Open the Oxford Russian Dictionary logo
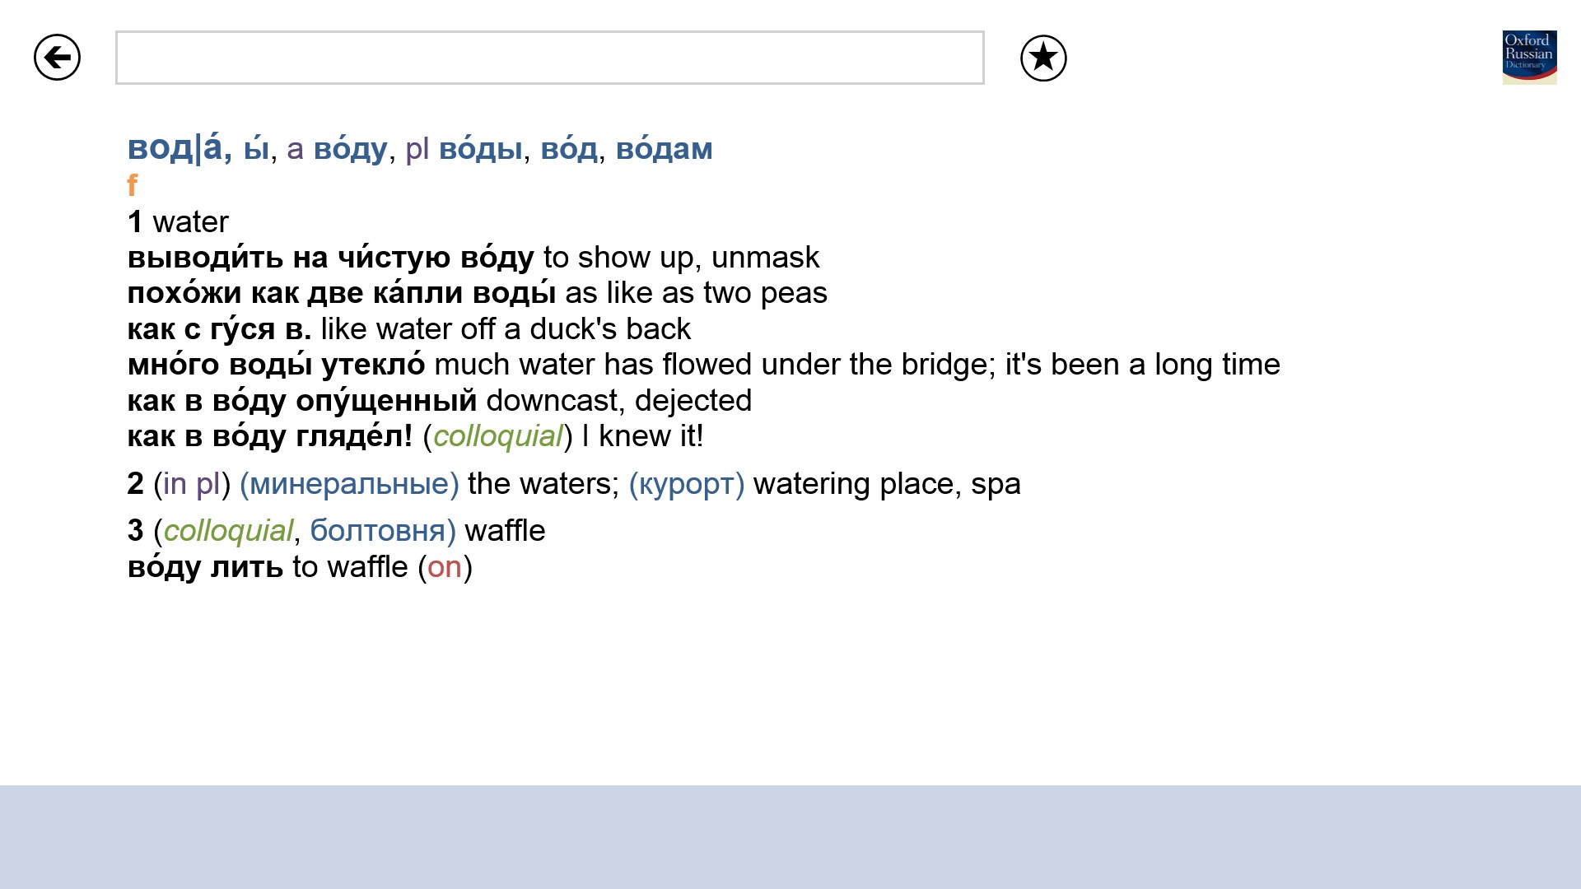Image resolution: width=1581 pixels, height=889 pixels. point(1529,58)
